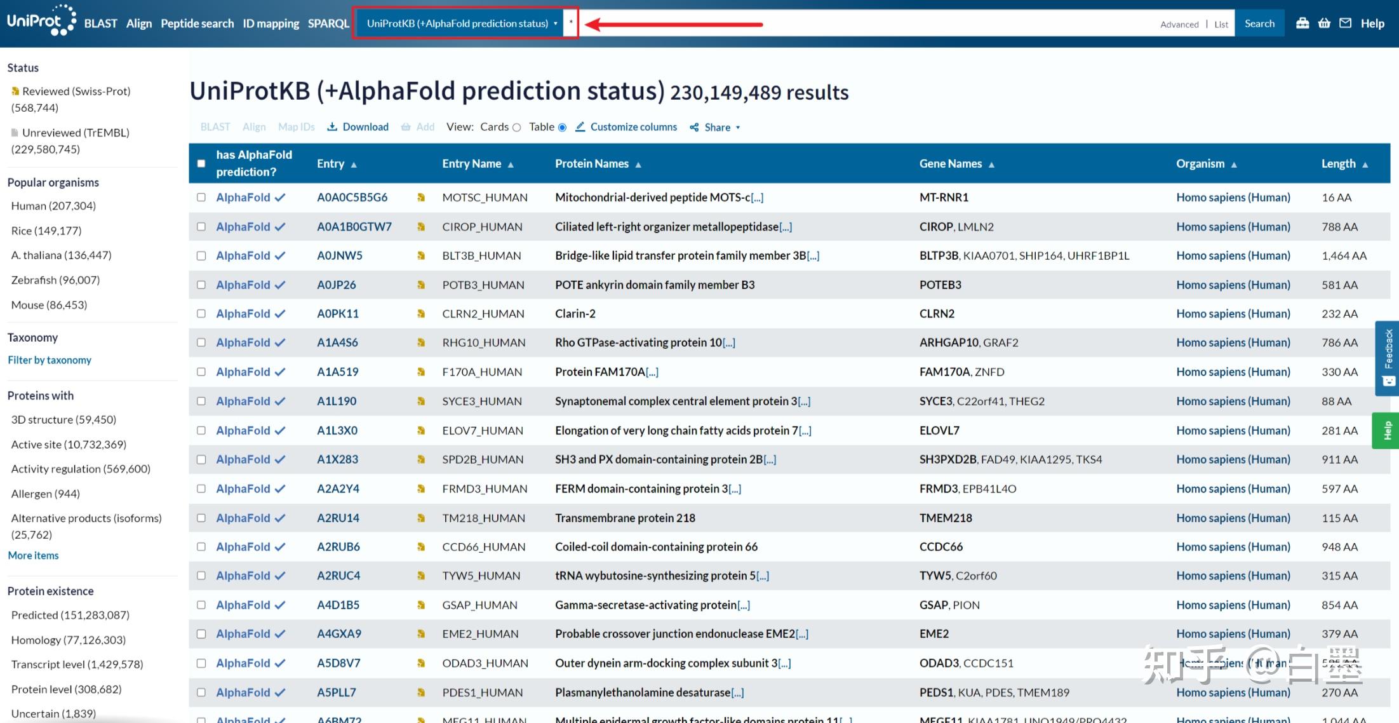Click the Download icon in results toolbar
The width and height of the screenshot is (1399, 723).
click(x=332, y=127)
